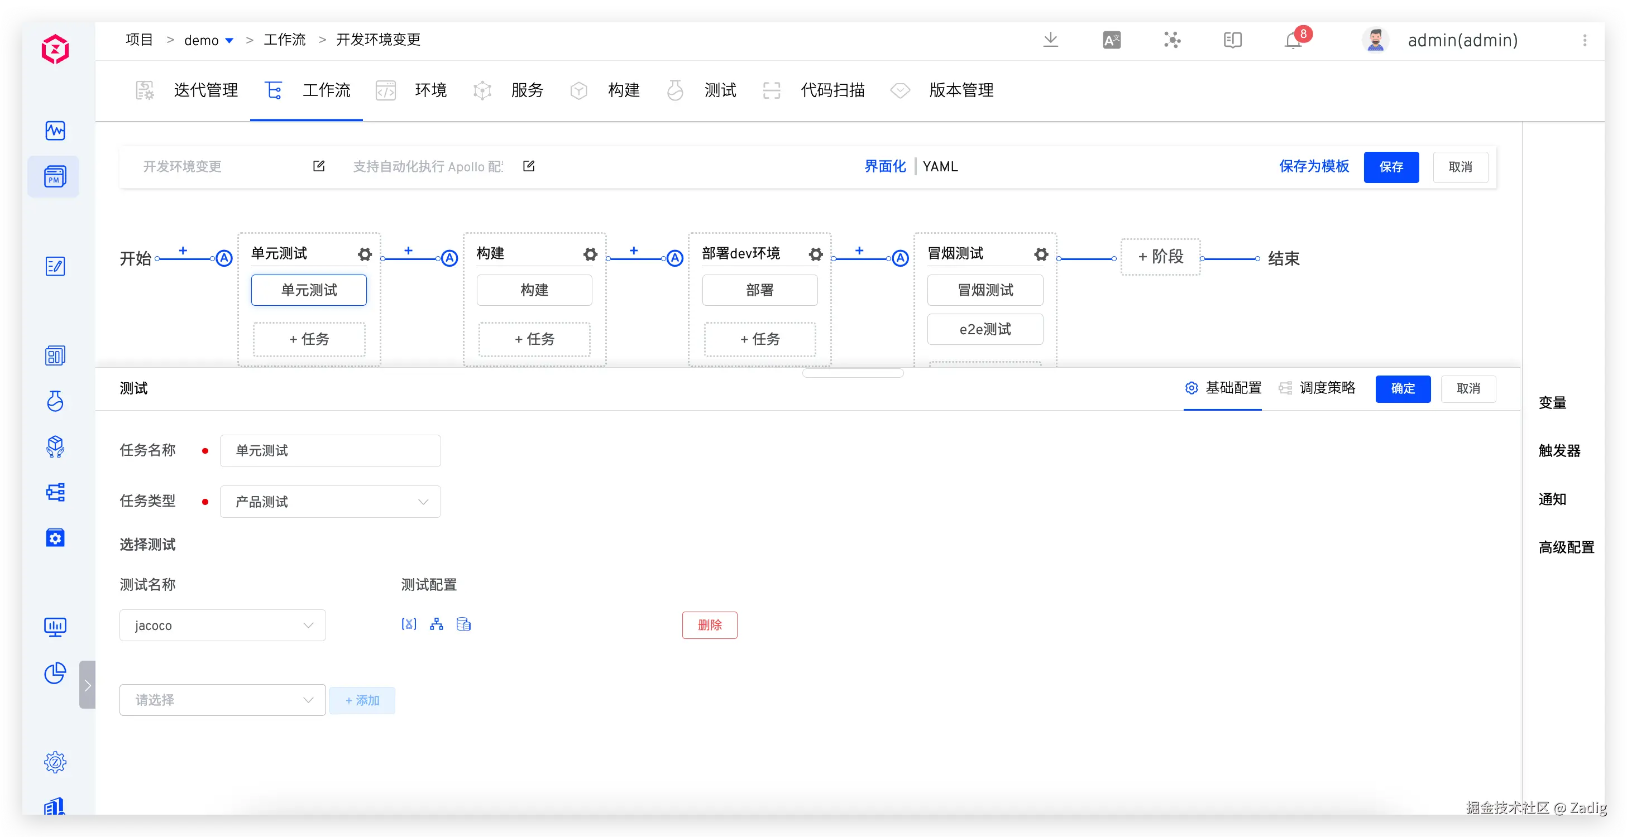Image resolution: width=1627 pixels, height=837 pixels.
Task: Click the Zadig logo icon
Action: 55,49
